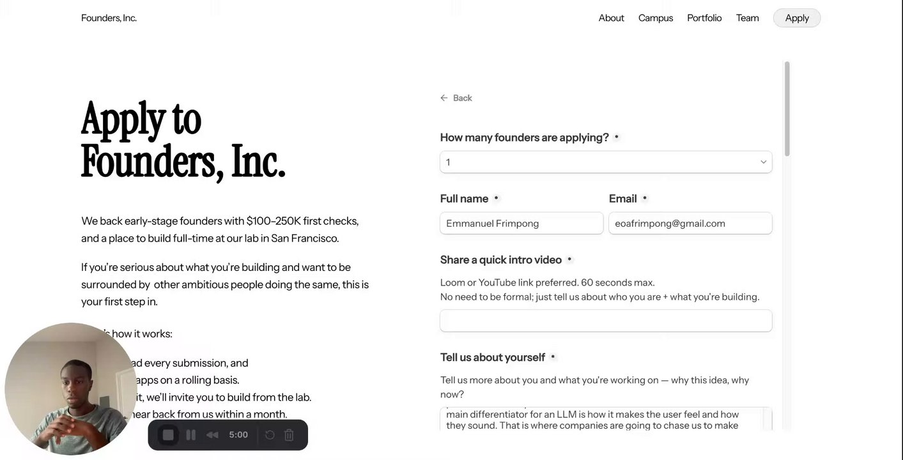Restart the recording
Image resolution: width=903 pixels, height=460 pixels.
(270, 435)
